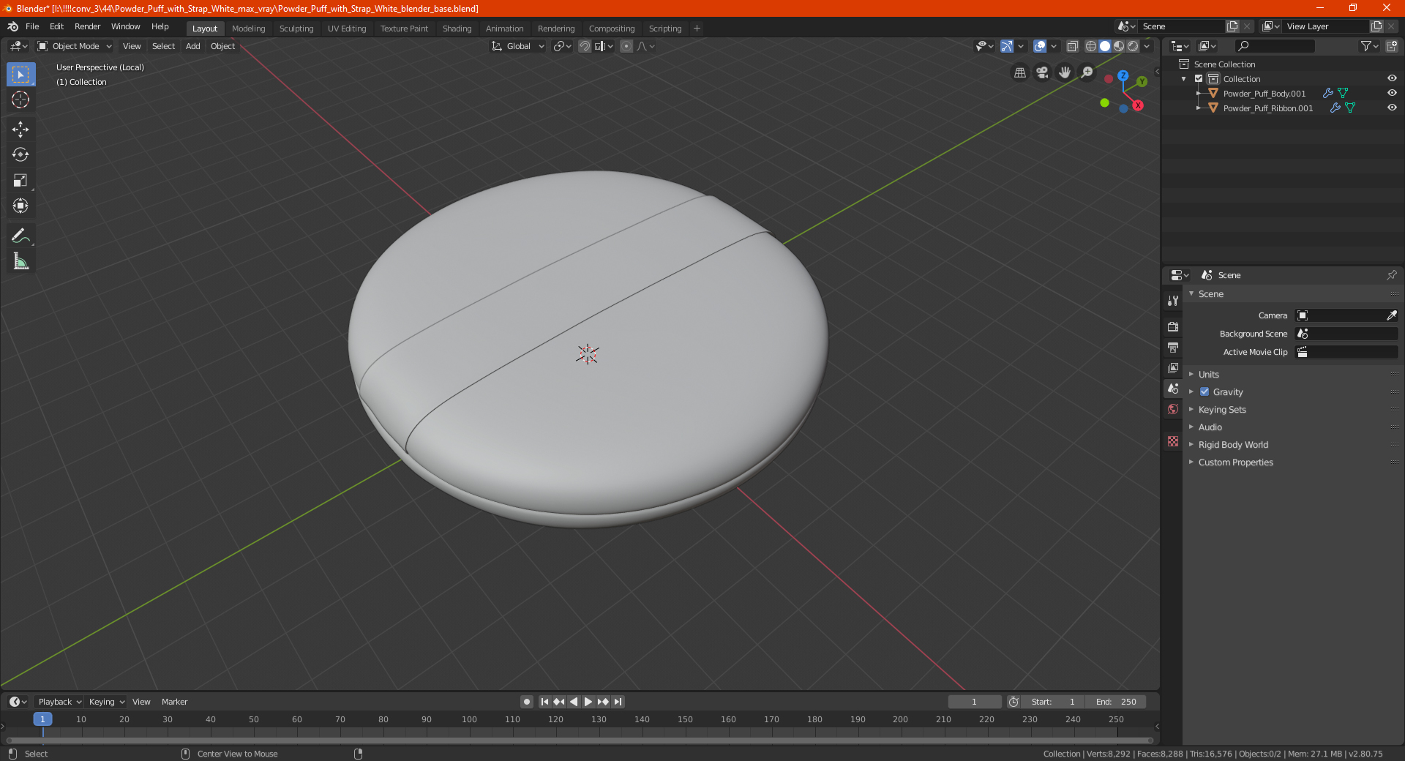Open the Object Mode dropdown

(x=75, y=46)
